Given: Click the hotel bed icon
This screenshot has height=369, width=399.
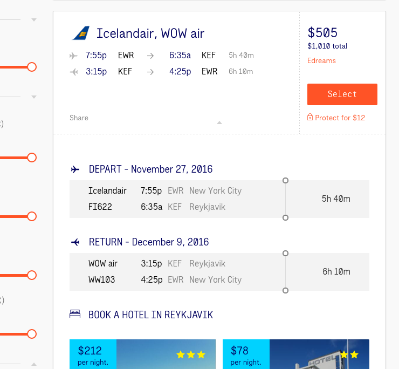Looking at the screenshot, I should click(75, 314).
